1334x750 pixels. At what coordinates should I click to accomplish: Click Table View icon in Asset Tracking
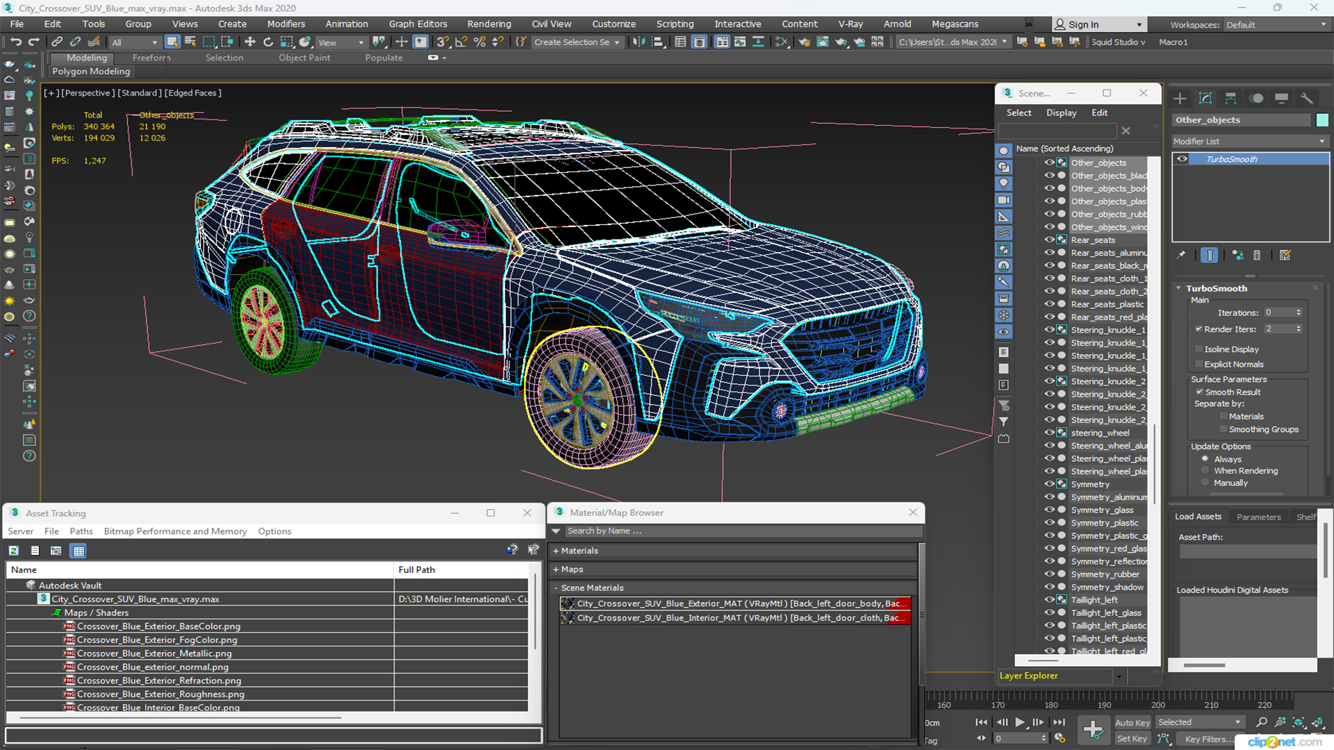pos(79,551)
